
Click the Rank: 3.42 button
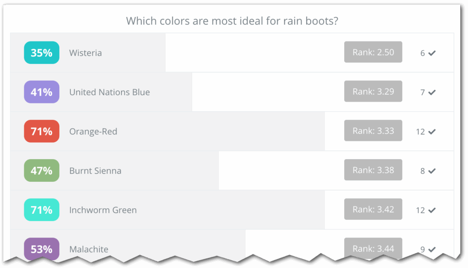coord(373,210)
